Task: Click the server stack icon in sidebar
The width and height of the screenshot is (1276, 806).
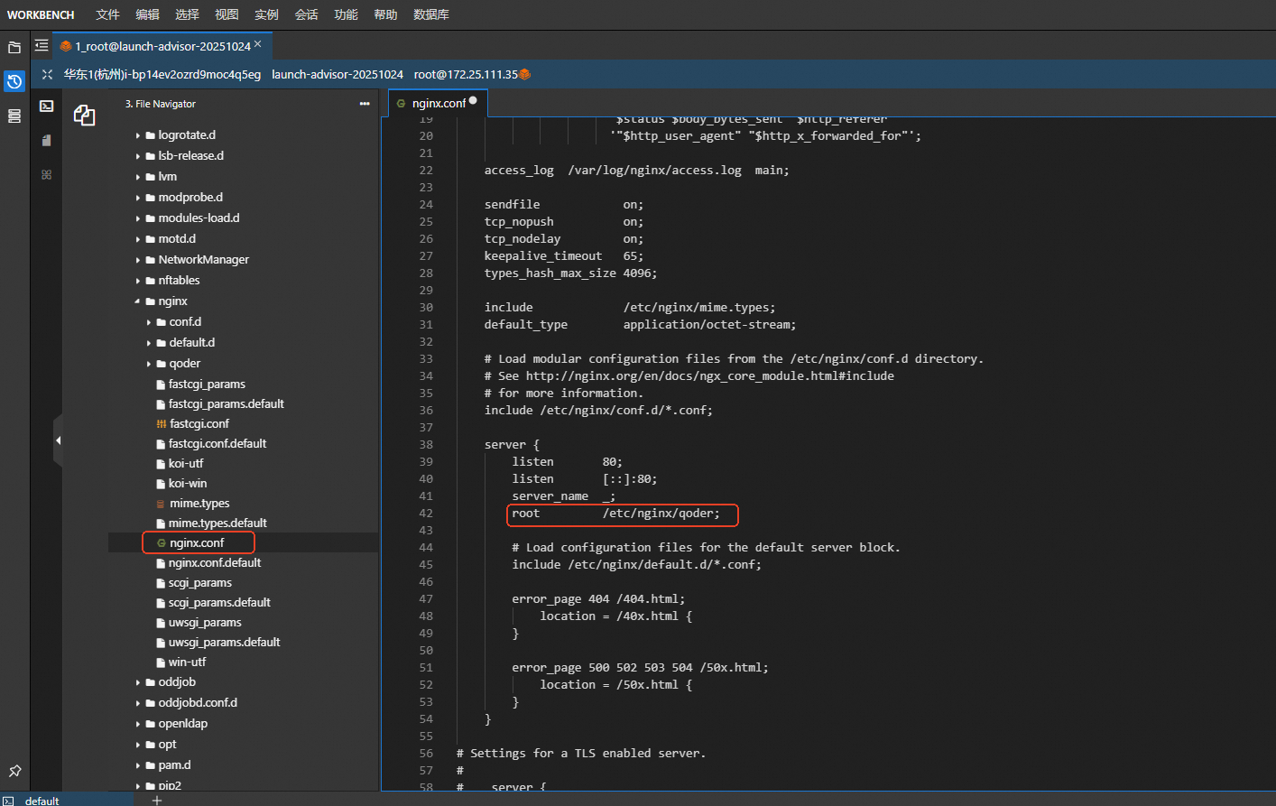Action: (x=14, y=116)
